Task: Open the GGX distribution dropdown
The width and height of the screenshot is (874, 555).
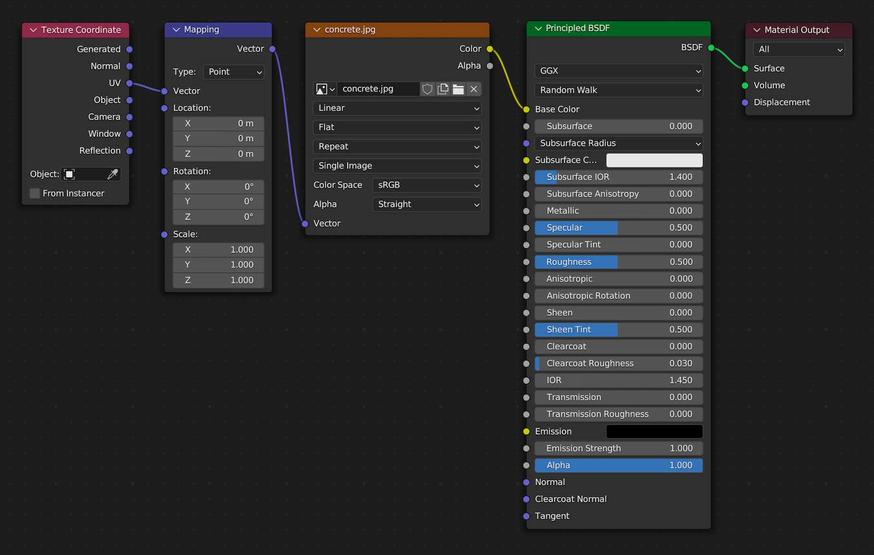Action: 618,71
